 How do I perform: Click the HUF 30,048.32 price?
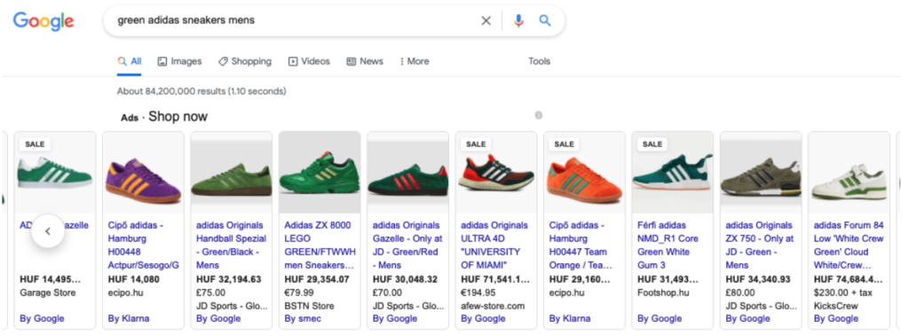(x=405, y=279)
